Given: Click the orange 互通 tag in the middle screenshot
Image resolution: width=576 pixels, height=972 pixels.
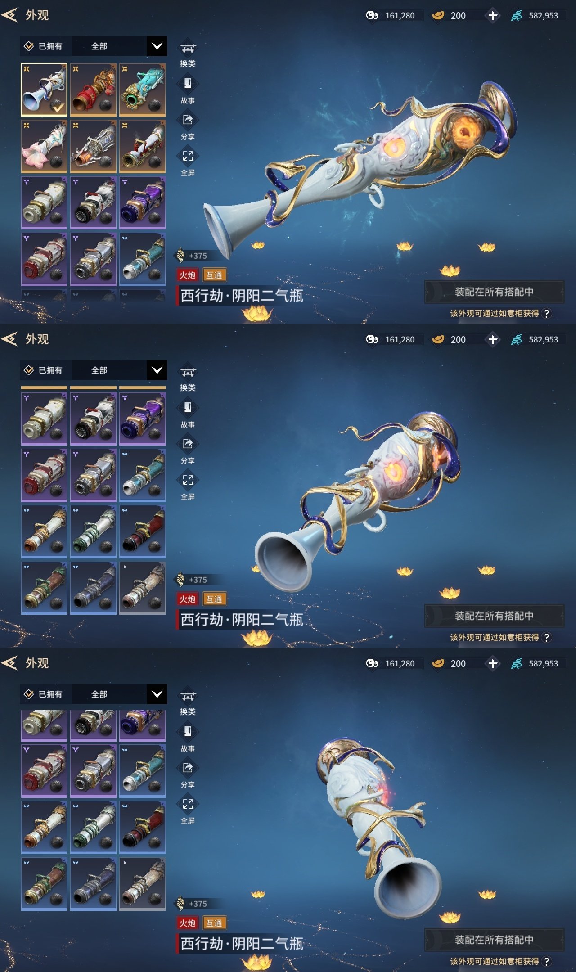Looking at the screenshot, I should coord(214,599).
